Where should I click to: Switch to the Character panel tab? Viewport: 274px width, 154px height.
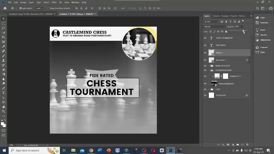[216, 16]
